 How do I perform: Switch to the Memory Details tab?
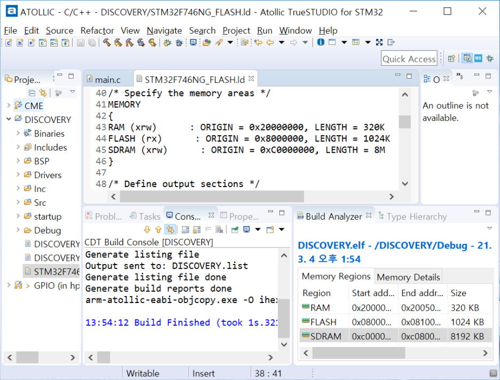click(x=408, y=277)
